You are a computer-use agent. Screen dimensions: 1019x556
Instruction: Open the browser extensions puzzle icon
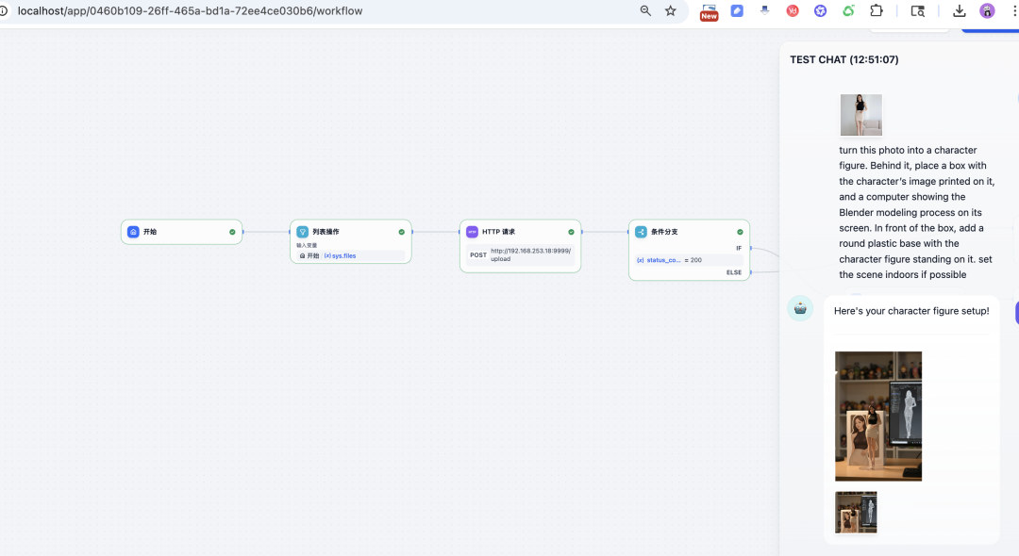point(876,10)
